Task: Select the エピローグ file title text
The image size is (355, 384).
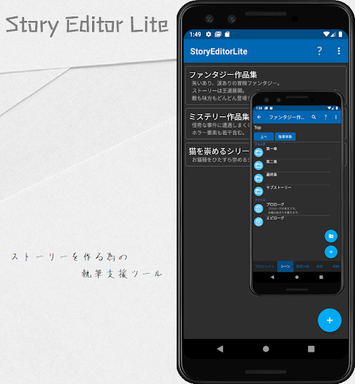Action: 275,218
